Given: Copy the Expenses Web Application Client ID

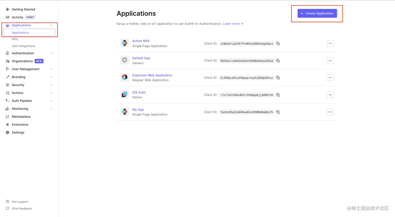Looking at the screenshot, I should coord(278,78).
